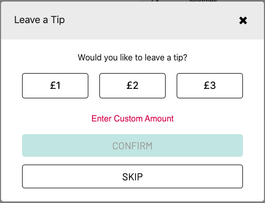Select the pink custom amount link
The width and height of the screenshot is (265, 203).
(132, 119)
